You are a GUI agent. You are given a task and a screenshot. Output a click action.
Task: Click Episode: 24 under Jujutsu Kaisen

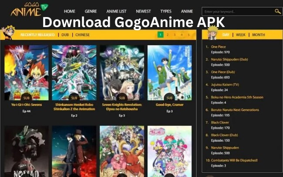click(x=219, y=90)
